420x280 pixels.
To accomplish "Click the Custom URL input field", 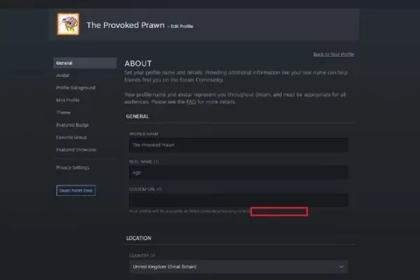I will coord(239,200).
